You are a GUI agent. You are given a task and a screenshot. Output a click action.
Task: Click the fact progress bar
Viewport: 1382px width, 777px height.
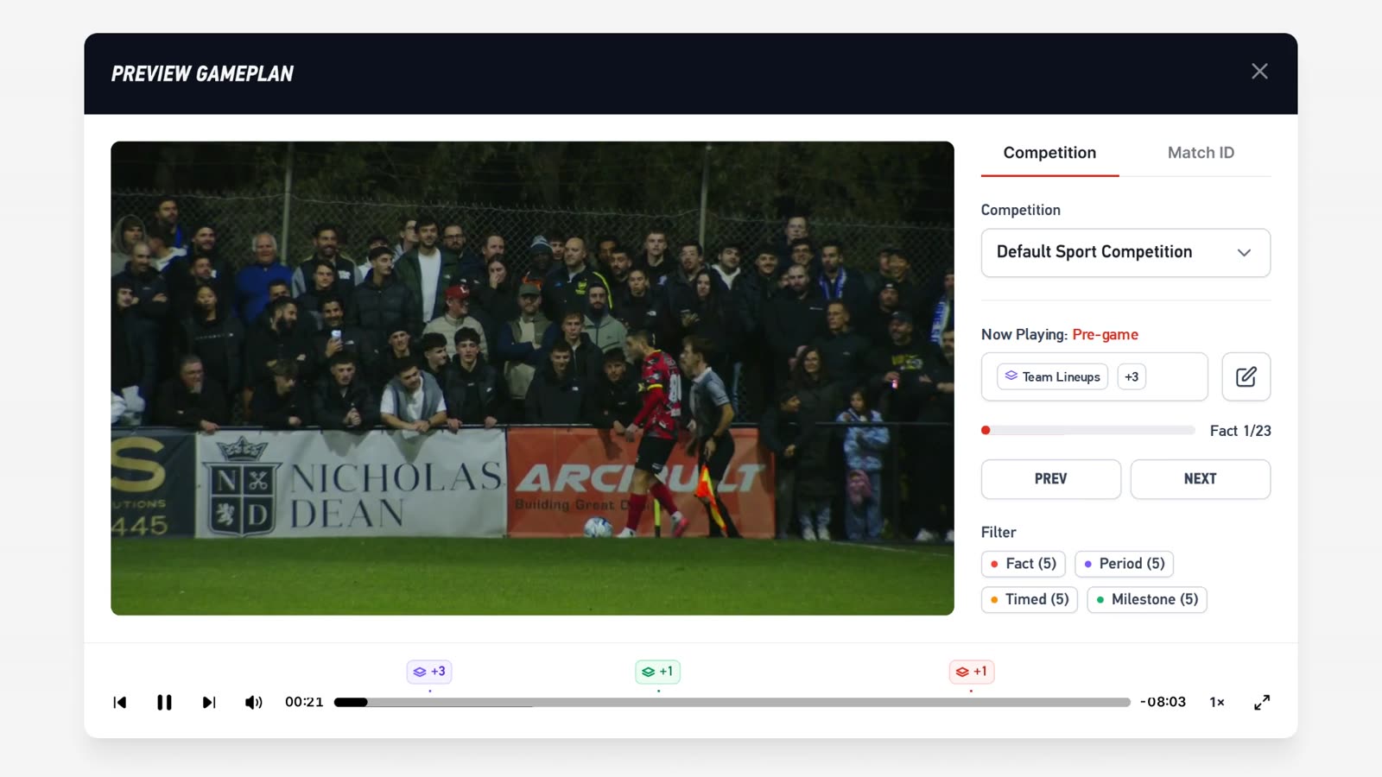tap(1088, 430)
